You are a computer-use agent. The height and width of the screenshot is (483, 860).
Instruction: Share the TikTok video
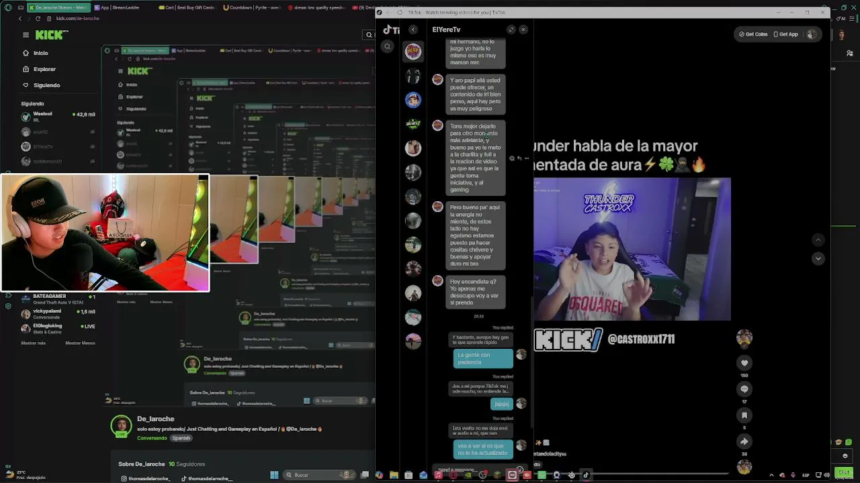click(x=744, y=441)
